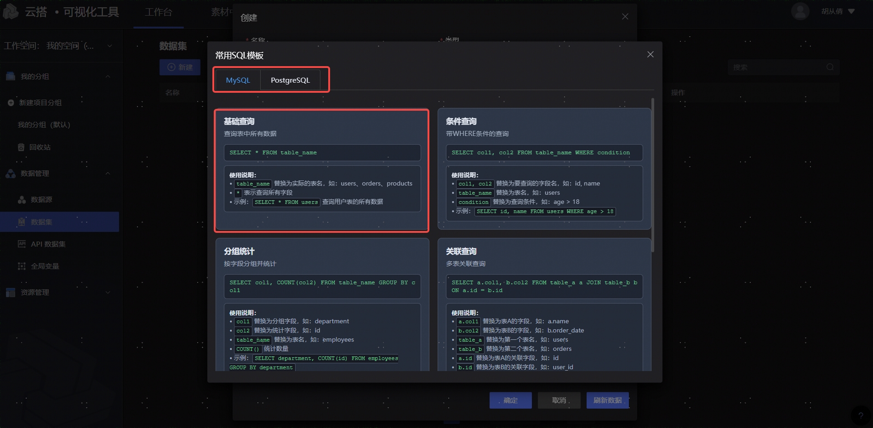
Task: Collapse the 我的分组 section
Action: [108, 77]
